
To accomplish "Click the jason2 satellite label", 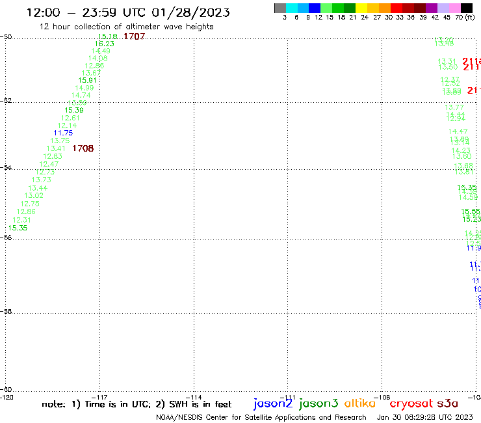I will point(273,403).
